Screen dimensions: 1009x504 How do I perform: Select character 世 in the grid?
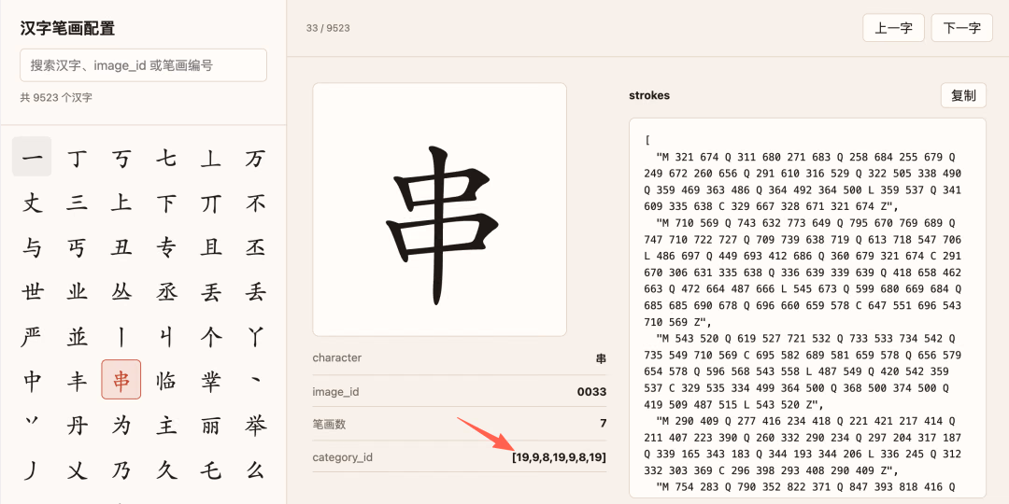[x=32, y=291]
